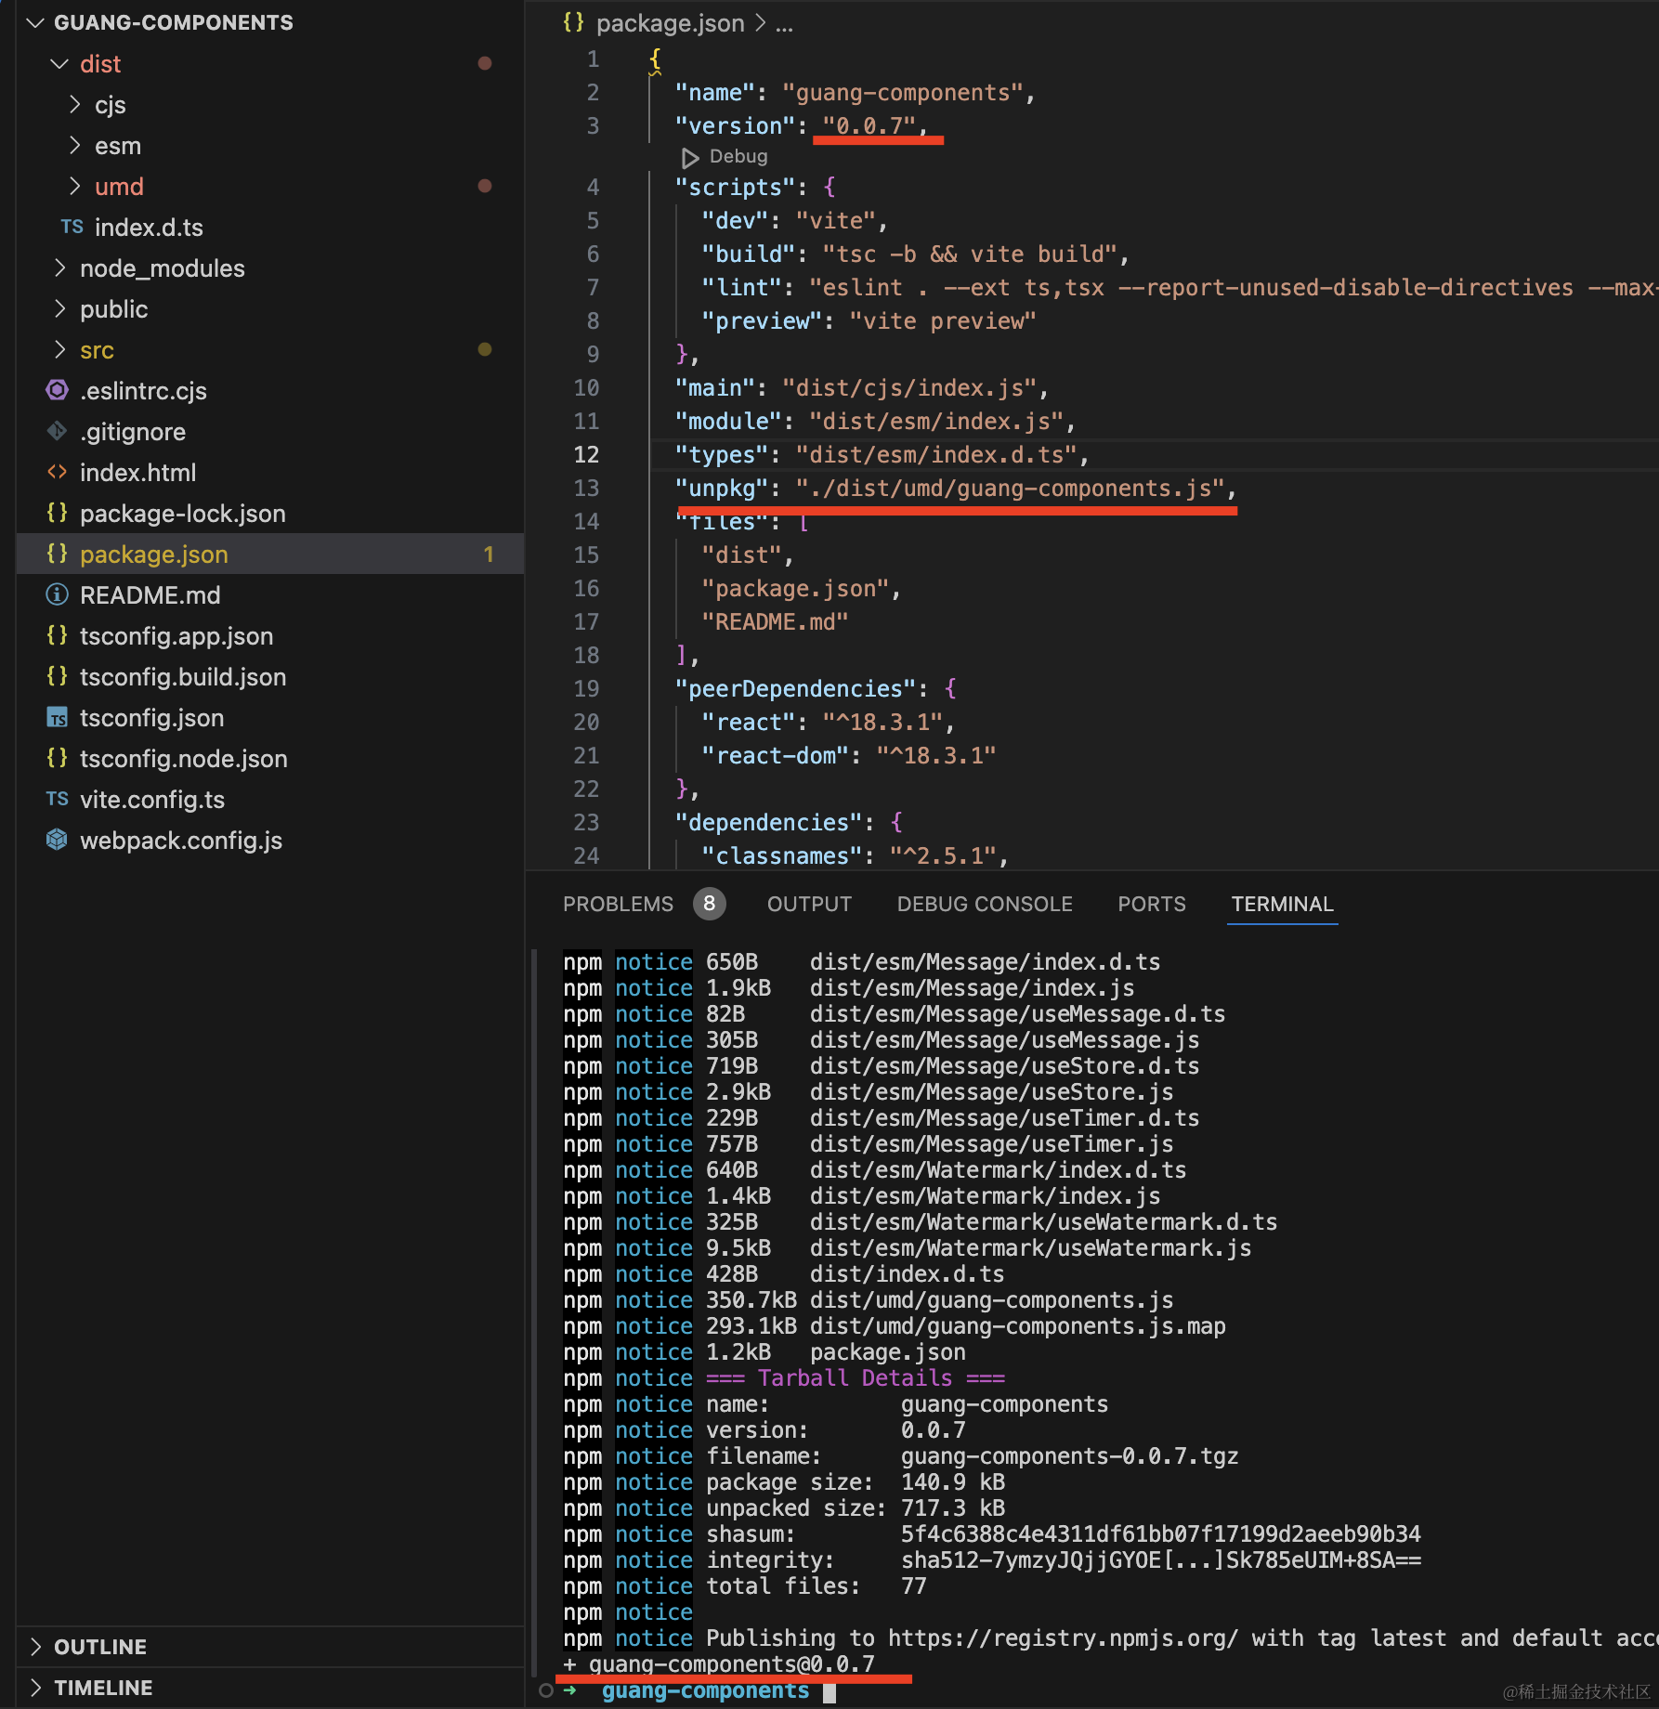This screenshot has height=1709, width=1659.
Task: Click the terminal command status circle
Action: coord(546,1690)
